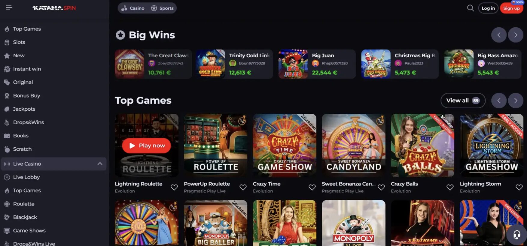Toggle favorite heart on Crazy Time

point(312,187)
